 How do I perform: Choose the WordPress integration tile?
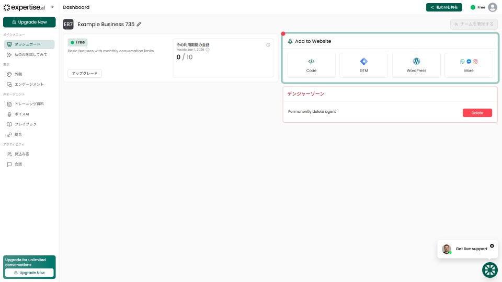click(416, 65)
